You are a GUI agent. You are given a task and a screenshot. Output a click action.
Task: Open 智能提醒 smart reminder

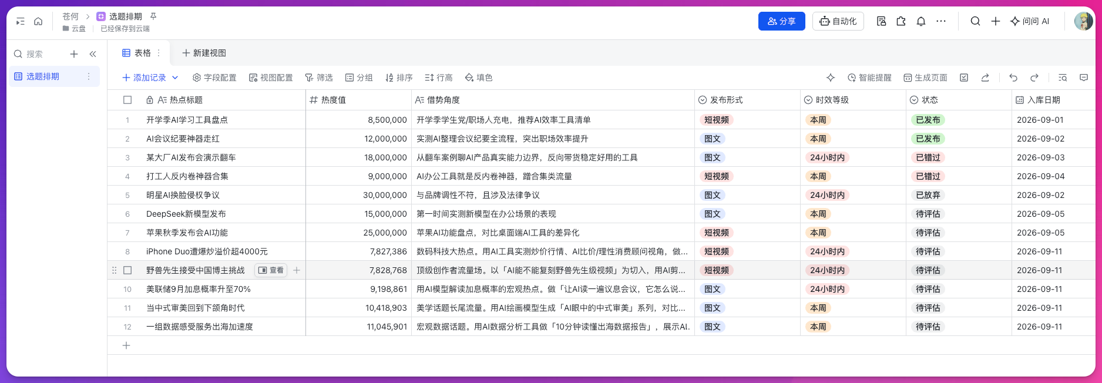click(x=869, y=78)
